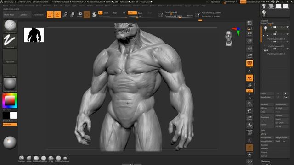Click the head-shaped camera view navigator
Viewport: 294px width, 165px height.
pyautogui.click(x=229, y=38)
